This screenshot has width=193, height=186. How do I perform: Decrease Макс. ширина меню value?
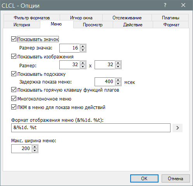34,151
